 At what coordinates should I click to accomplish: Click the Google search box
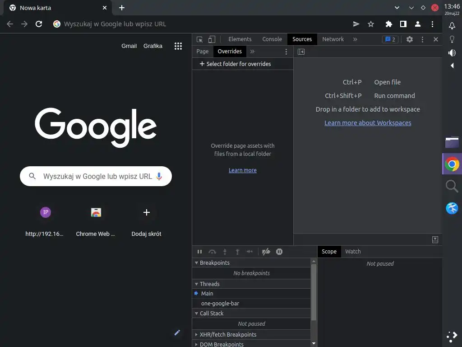pyautogui.click(x=96, y=176)
